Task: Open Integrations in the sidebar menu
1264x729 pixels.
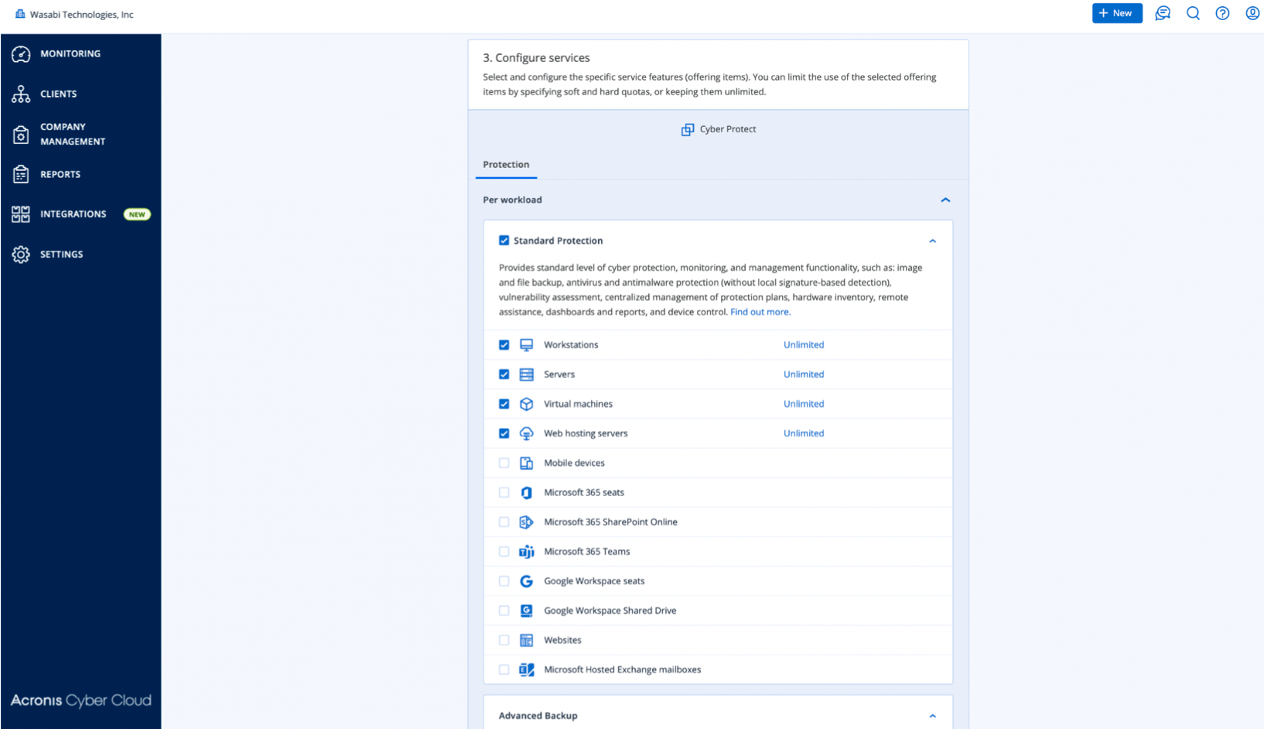Action: (73, 214)
